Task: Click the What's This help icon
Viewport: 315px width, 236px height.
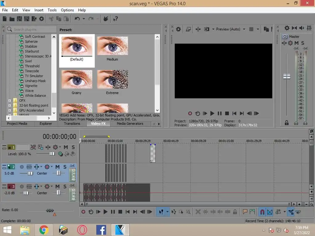Action: (x=115, y=19)
